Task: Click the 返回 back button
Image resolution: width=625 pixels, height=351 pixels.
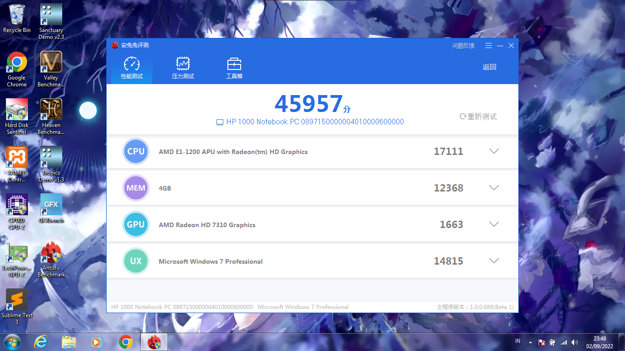Action: click(490, 67)
